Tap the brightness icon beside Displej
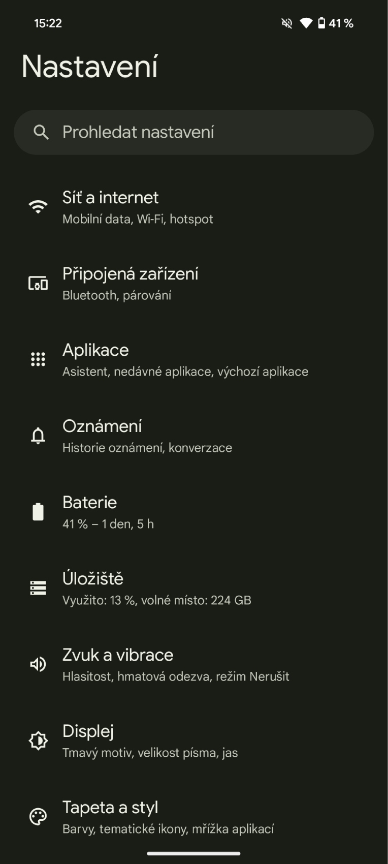The height and width of the screenshot is (864, 388). click(38, 740)
